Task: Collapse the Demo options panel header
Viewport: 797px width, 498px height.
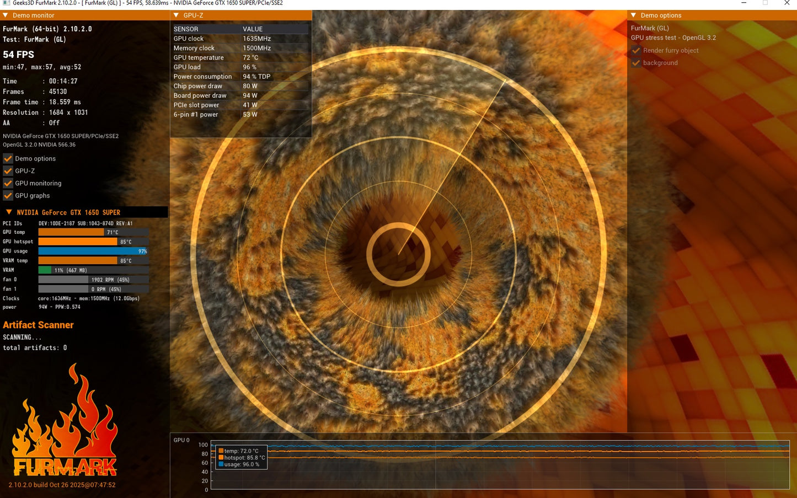Action: pos(634,15)
